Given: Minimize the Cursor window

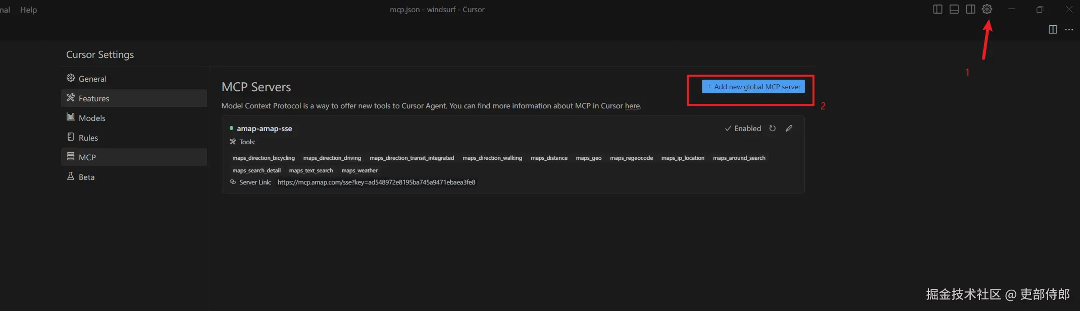Looking at the screenshot, I should tap(1011, 9).
